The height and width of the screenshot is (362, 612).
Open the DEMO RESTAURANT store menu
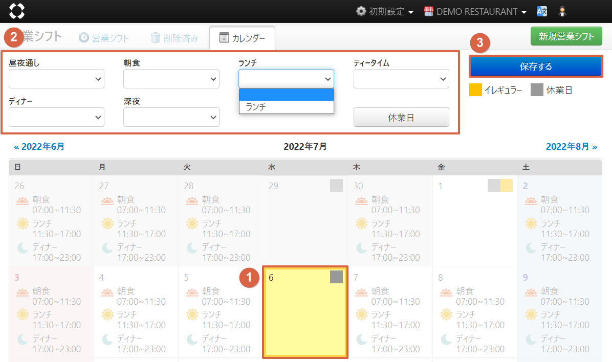tap(475, 11)
